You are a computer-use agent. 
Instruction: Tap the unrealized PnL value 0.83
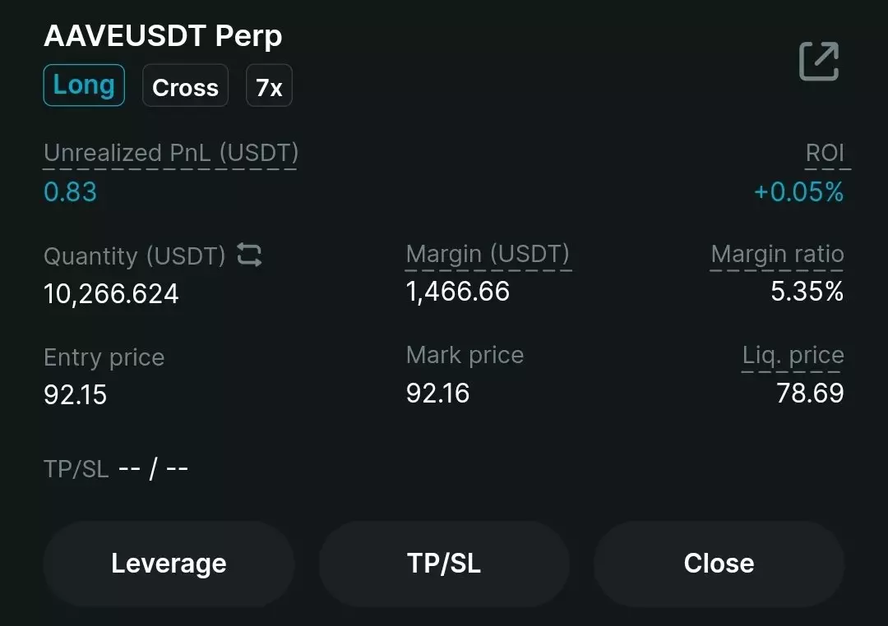[70, 192]
